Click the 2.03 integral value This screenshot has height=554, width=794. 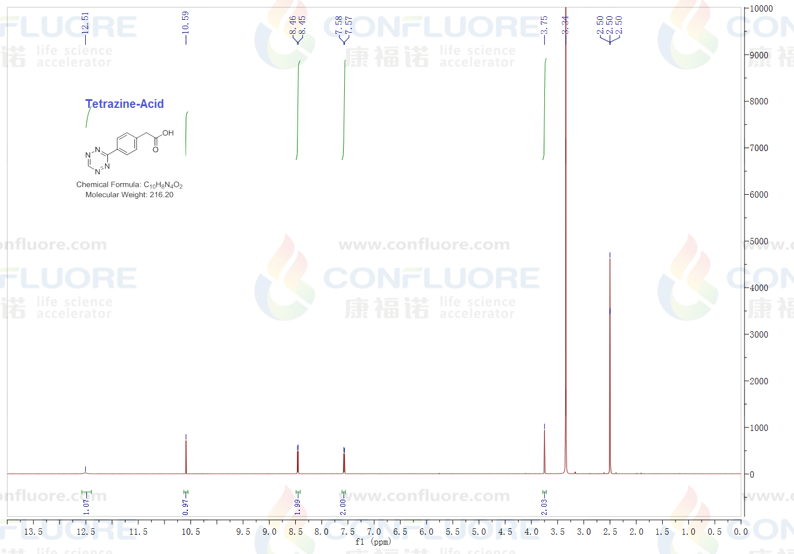pos(544,507)
